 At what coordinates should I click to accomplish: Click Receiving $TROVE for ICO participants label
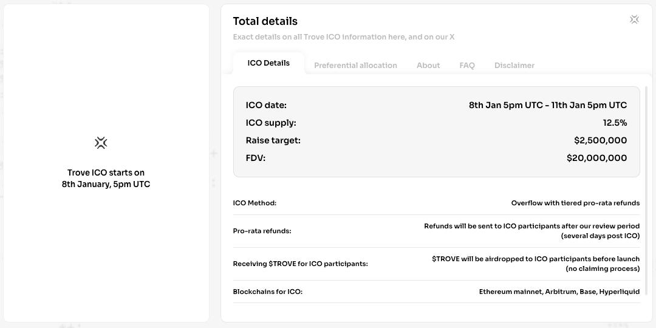tap(300, 264)
